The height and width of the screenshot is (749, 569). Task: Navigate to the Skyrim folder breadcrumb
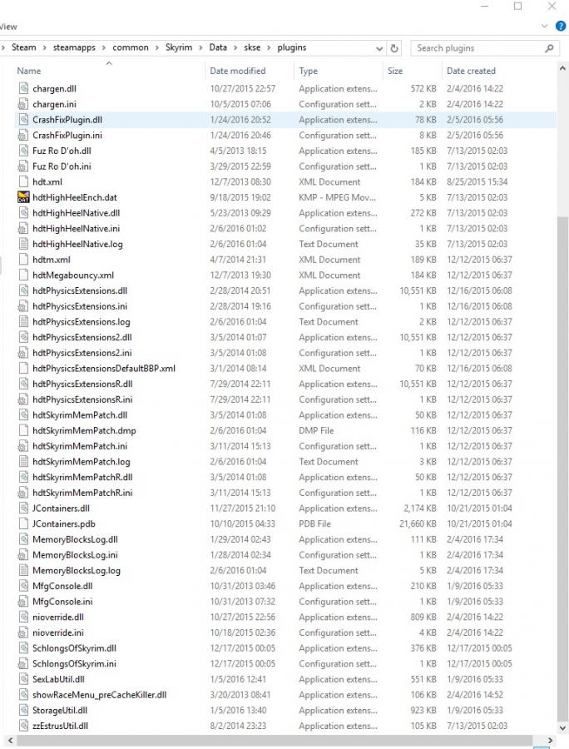(179, 47)
